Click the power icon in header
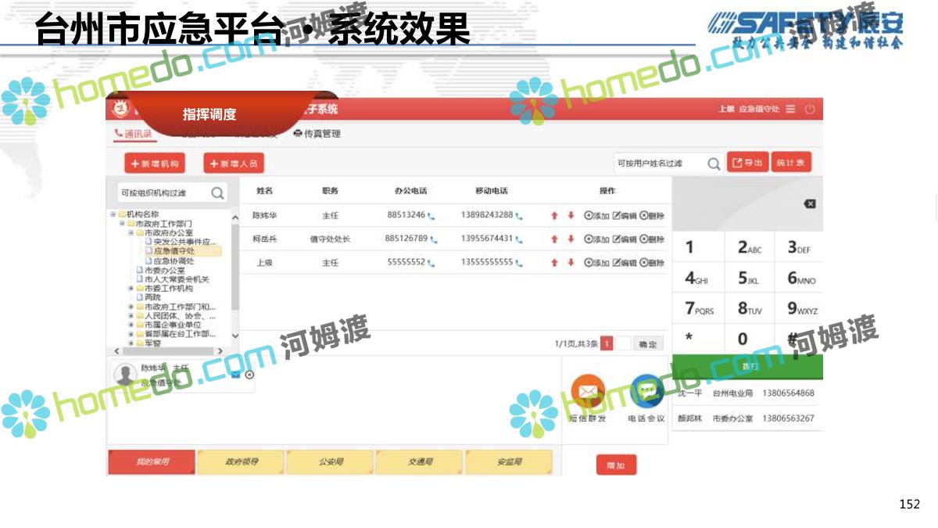Screen dimensions: 938x528 pyautogui.click(x=810, y=110)
